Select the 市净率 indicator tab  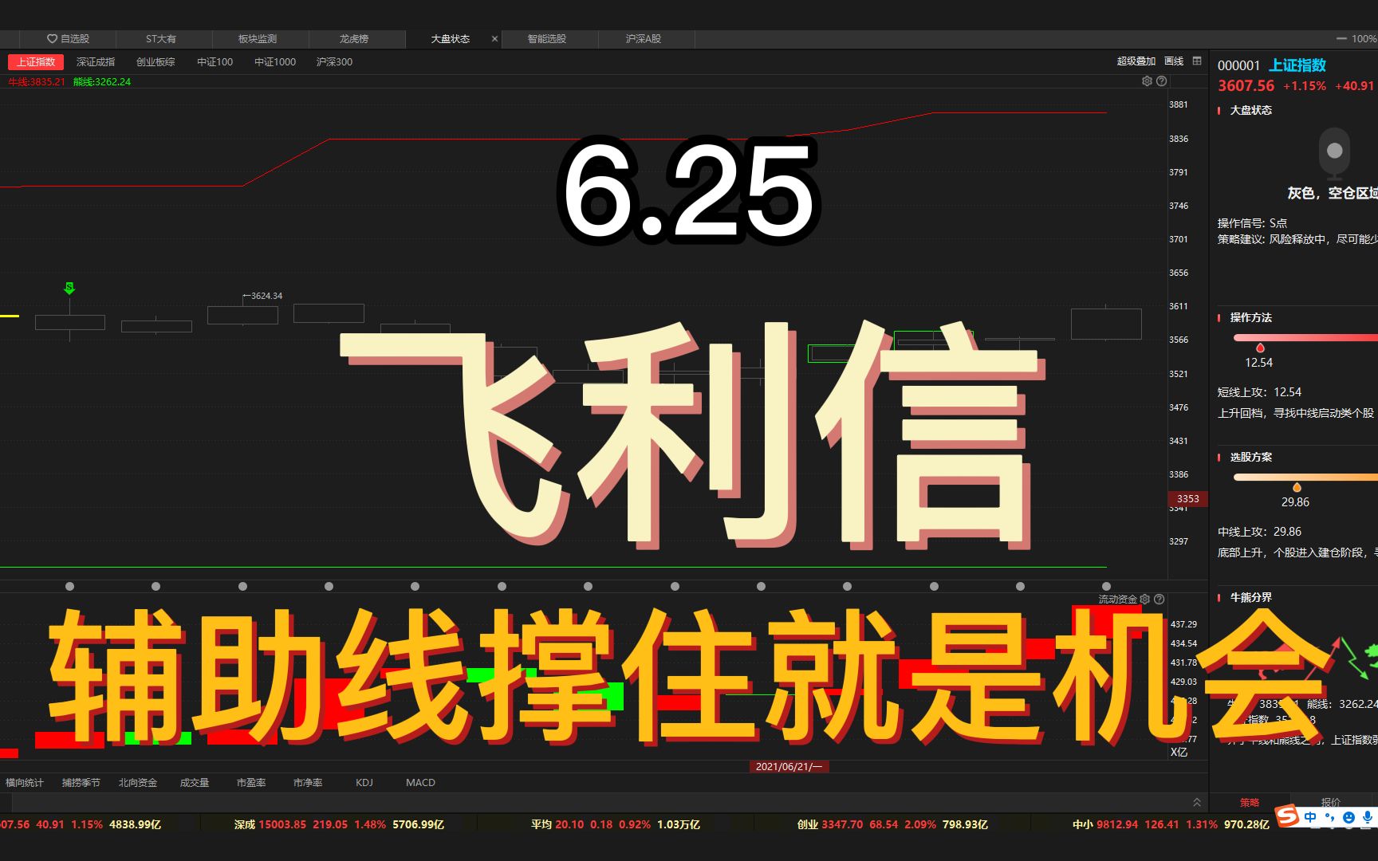pos(308,782)
